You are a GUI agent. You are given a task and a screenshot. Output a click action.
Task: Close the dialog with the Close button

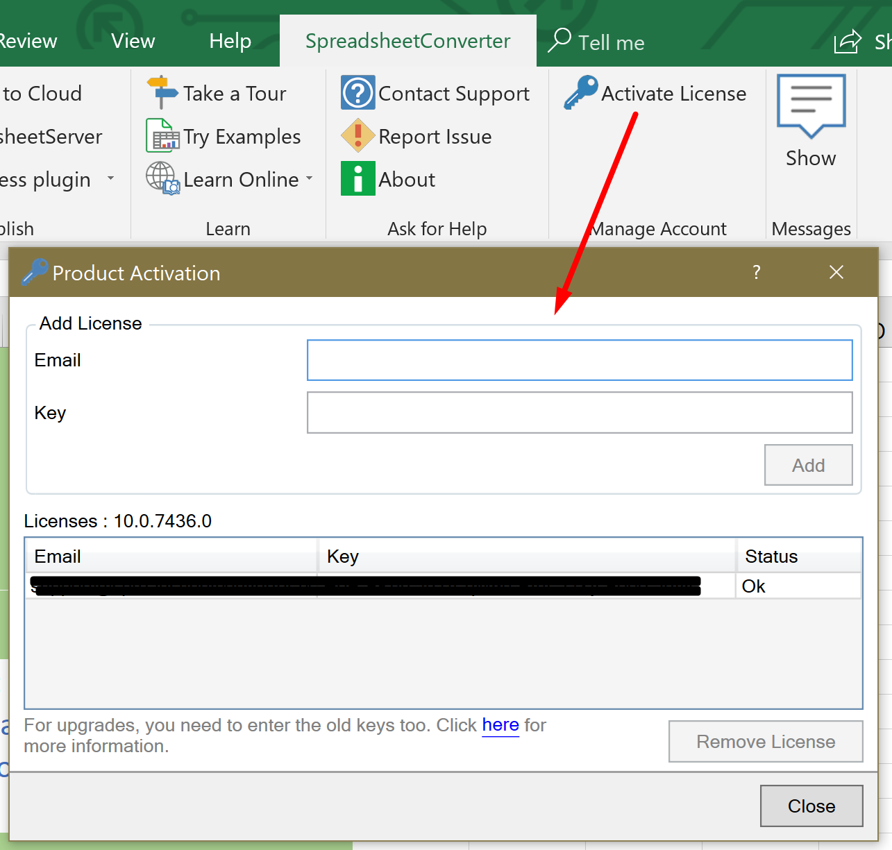tap(811, 806)
